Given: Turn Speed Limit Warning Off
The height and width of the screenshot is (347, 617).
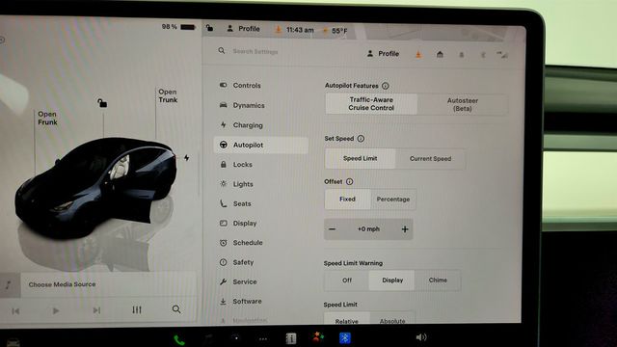Looking at the screenshot, I should (x=347, y=280).
